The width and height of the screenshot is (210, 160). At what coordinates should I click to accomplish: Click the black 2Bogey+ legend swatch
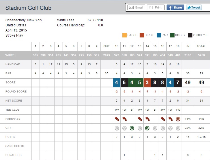[x=189, y=35]
